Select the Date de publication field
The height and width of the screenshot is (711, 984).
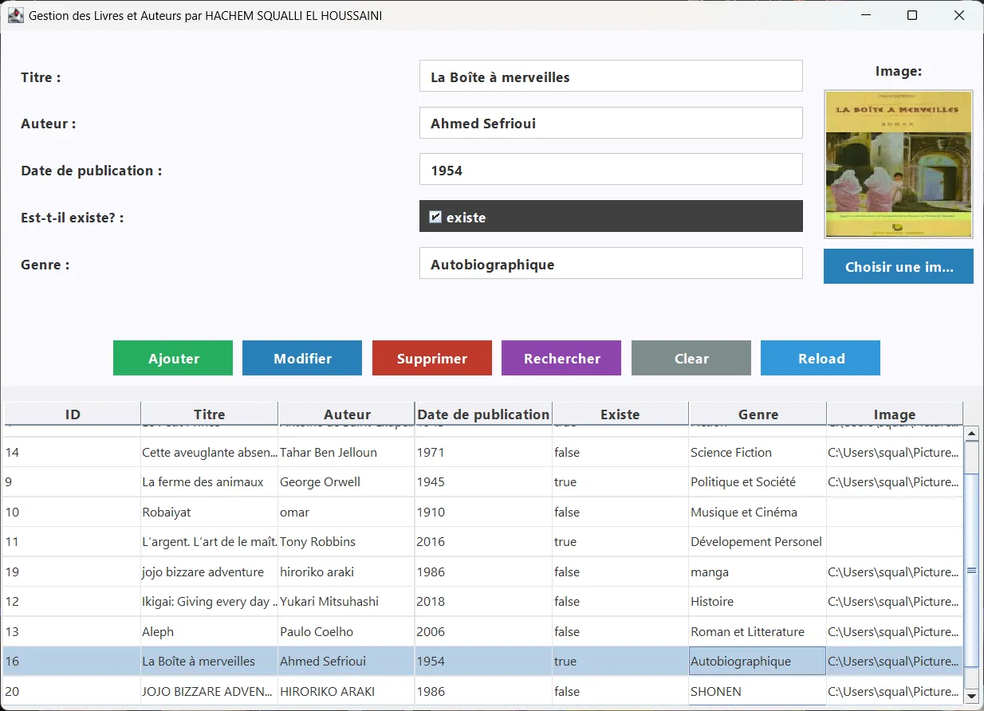[x=611, y=169]
